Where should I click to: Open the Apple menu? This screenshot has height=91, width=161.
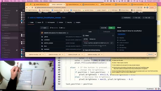tap(2, 1)
